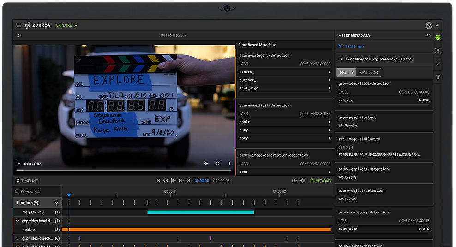Click the SIMHASH value string
Screen dimensions: 456x247
379,155
